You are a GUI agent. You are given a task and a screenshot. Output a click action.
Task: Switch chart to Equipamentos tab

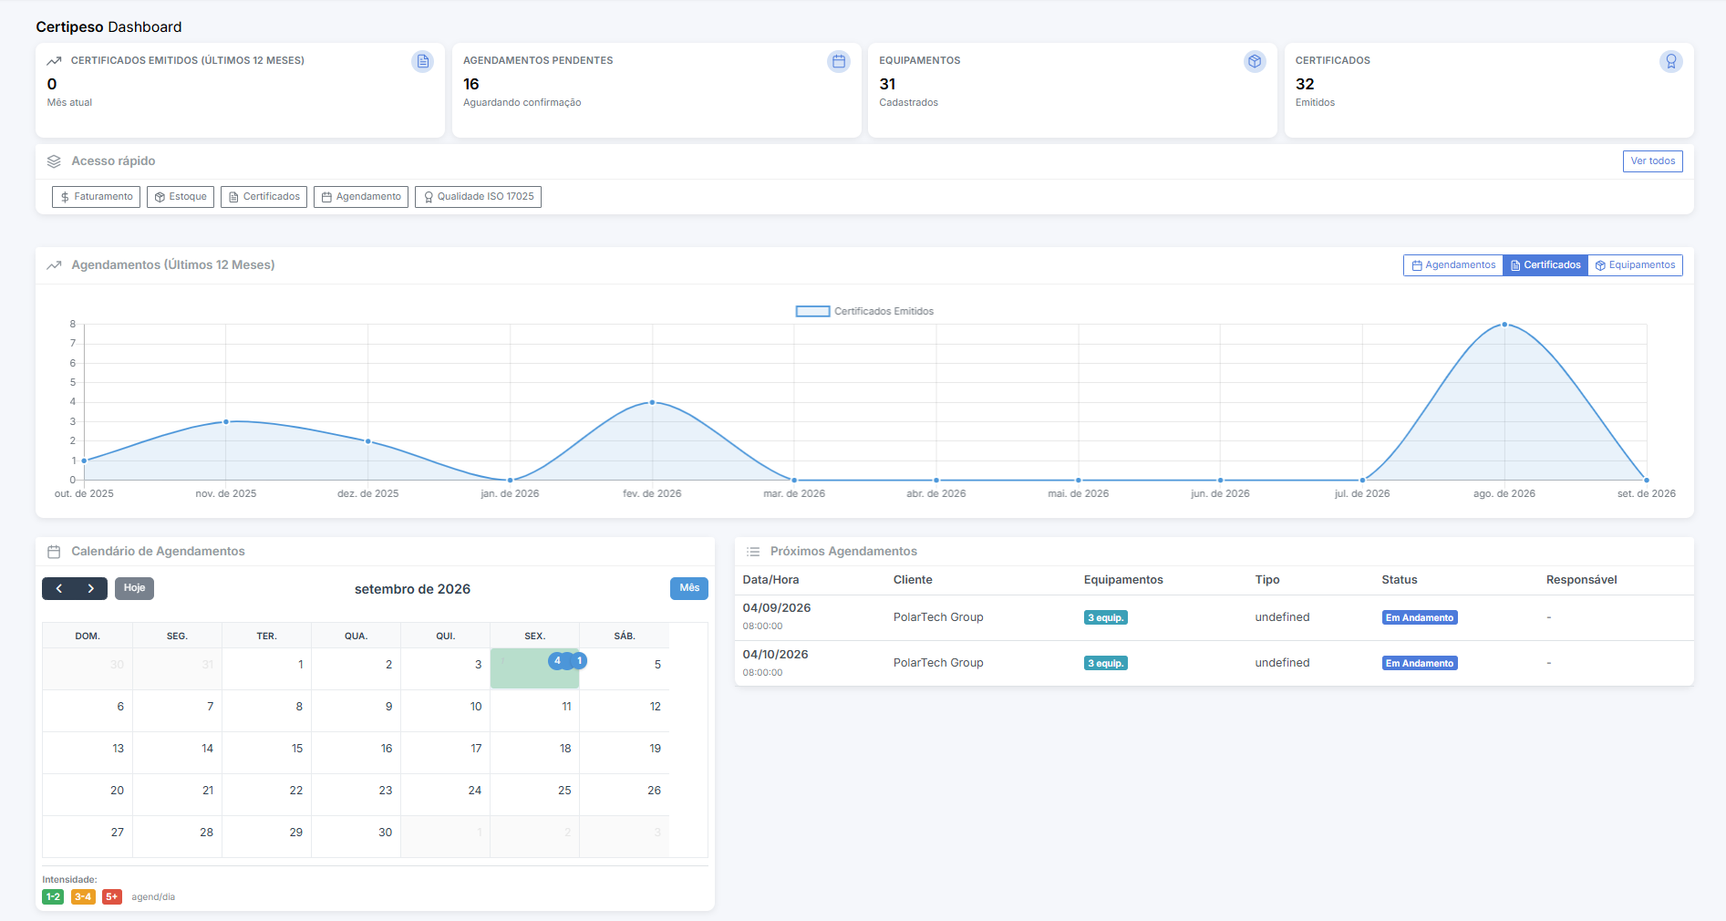tap(1635, 265)
